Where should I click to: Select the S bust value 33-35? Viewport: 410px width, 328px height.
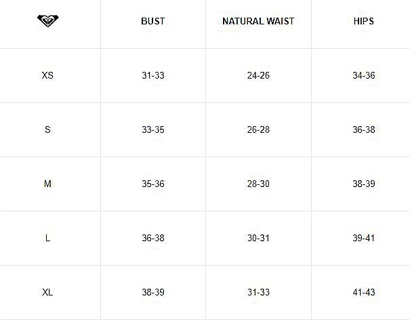[153, 129]
